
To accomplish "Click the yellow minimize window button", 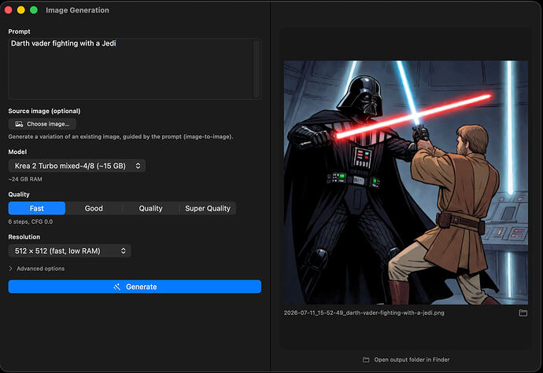I will coord(20,10).
